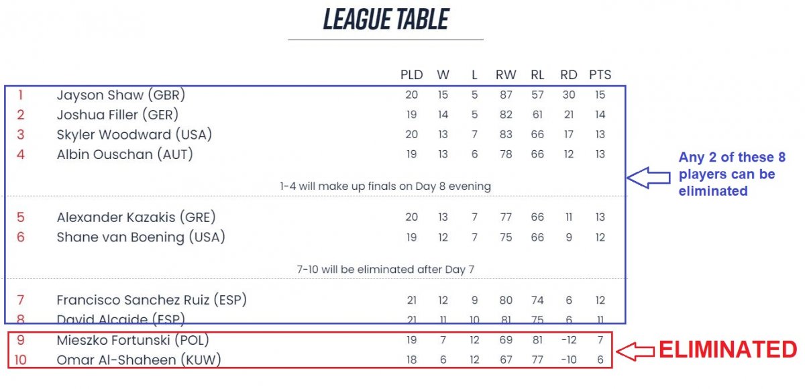Click the RD column header
This screenshot has width=805, height=389.
click(569, 75)
